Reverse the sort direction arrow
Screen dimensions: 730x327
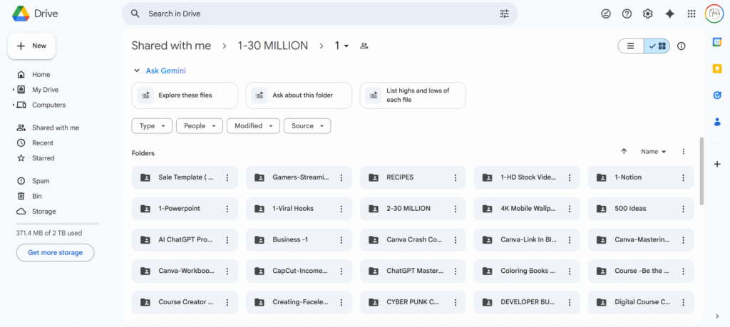coord(624,152)
